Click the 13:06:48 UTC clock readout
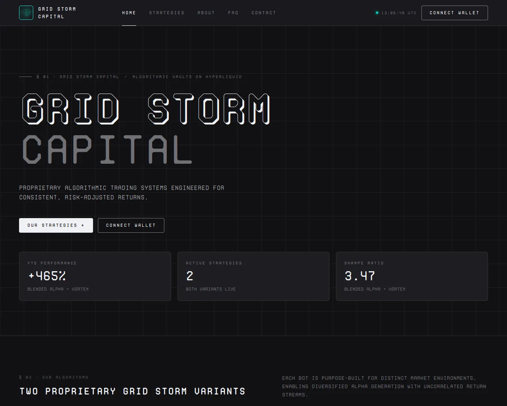This screenshot has width=507, height=406. [399, 13]
